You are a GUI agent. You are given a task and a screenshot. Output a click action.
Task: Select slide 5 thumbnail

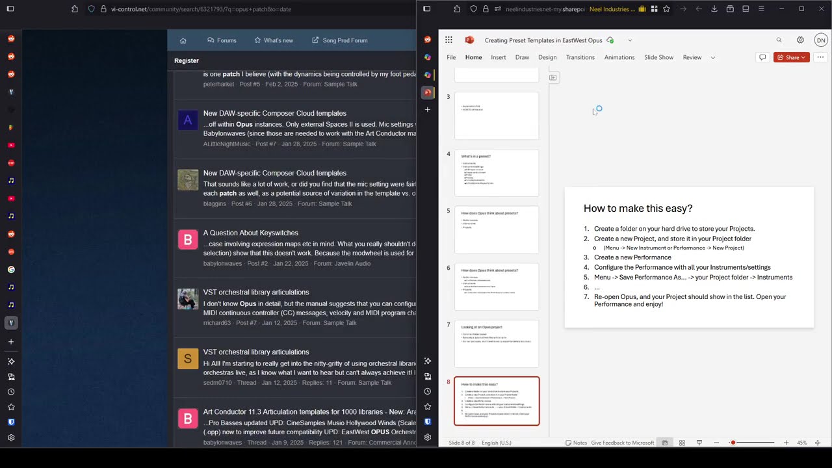coord(497,229)
